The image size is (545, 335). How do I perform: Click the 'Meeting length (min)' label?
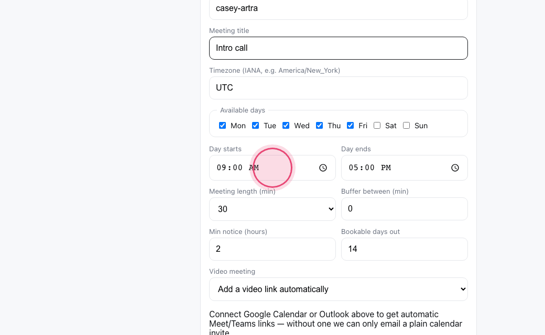coord(242,191)
